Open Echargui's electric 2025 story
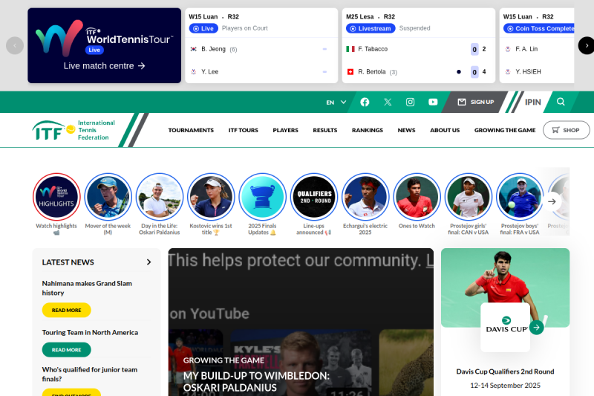This screenshot has height=396, width=594. click(365, 197)
